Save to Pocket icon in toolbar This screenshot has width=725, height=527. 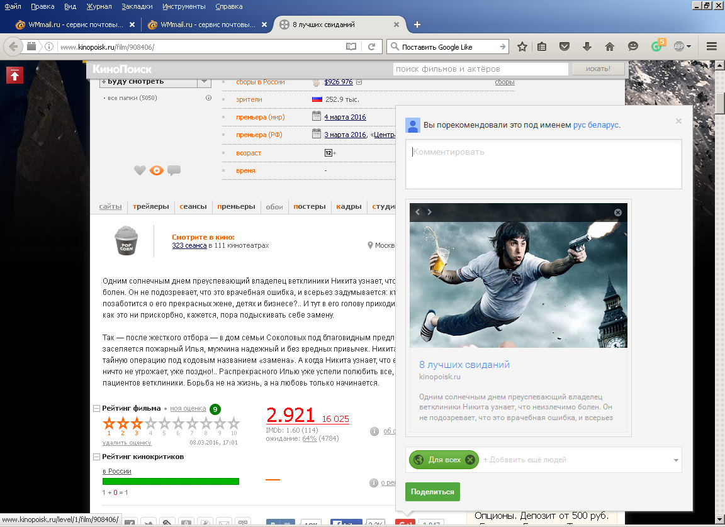pos(564,47)
